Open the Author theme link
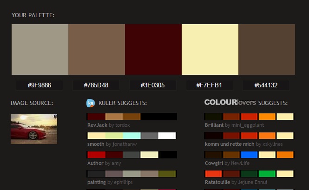Image resolution: width=309 pixels, height=190 pixels. point(95,163)
